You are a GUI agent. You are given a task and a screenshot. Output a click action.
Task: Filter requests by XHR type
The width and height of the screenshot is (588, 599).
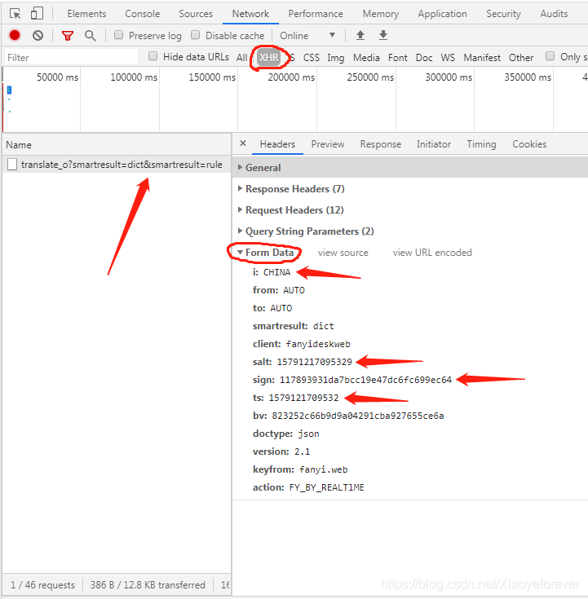269,58
